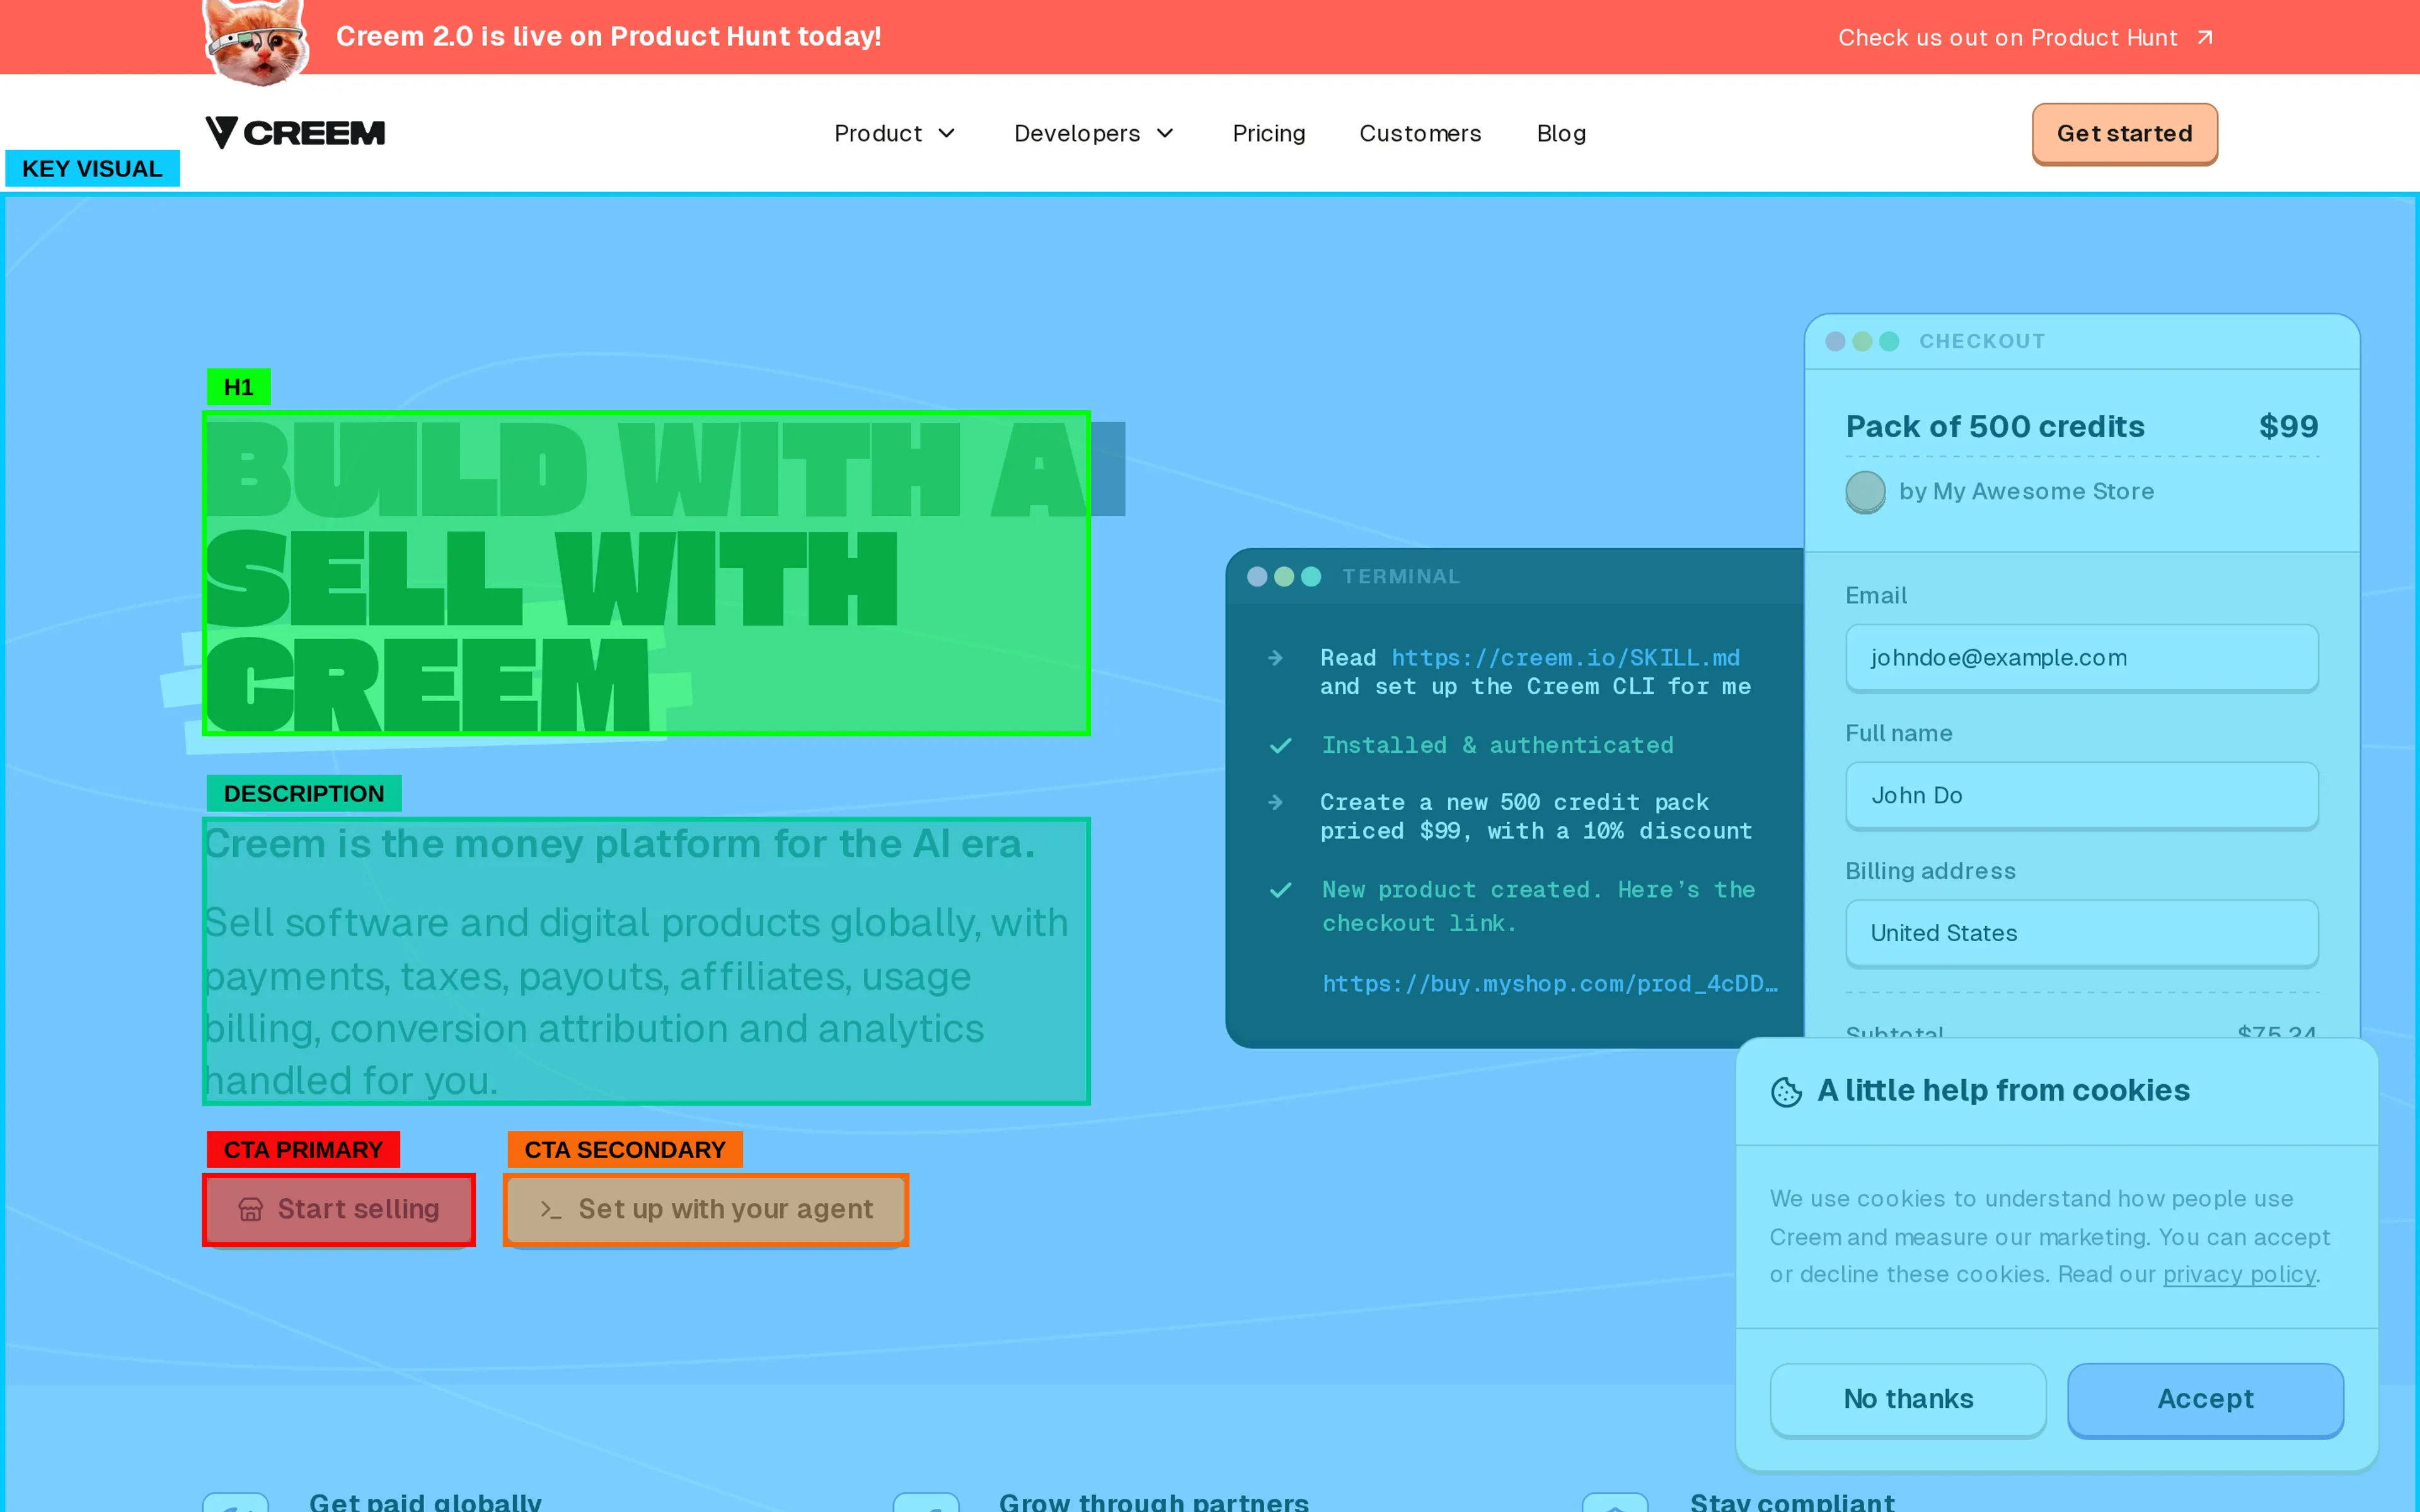The width and height of the screenshot is (2420, 1512).
Task: Click the Pack of 500 credits title
Action: click(x=1995, y=427)
